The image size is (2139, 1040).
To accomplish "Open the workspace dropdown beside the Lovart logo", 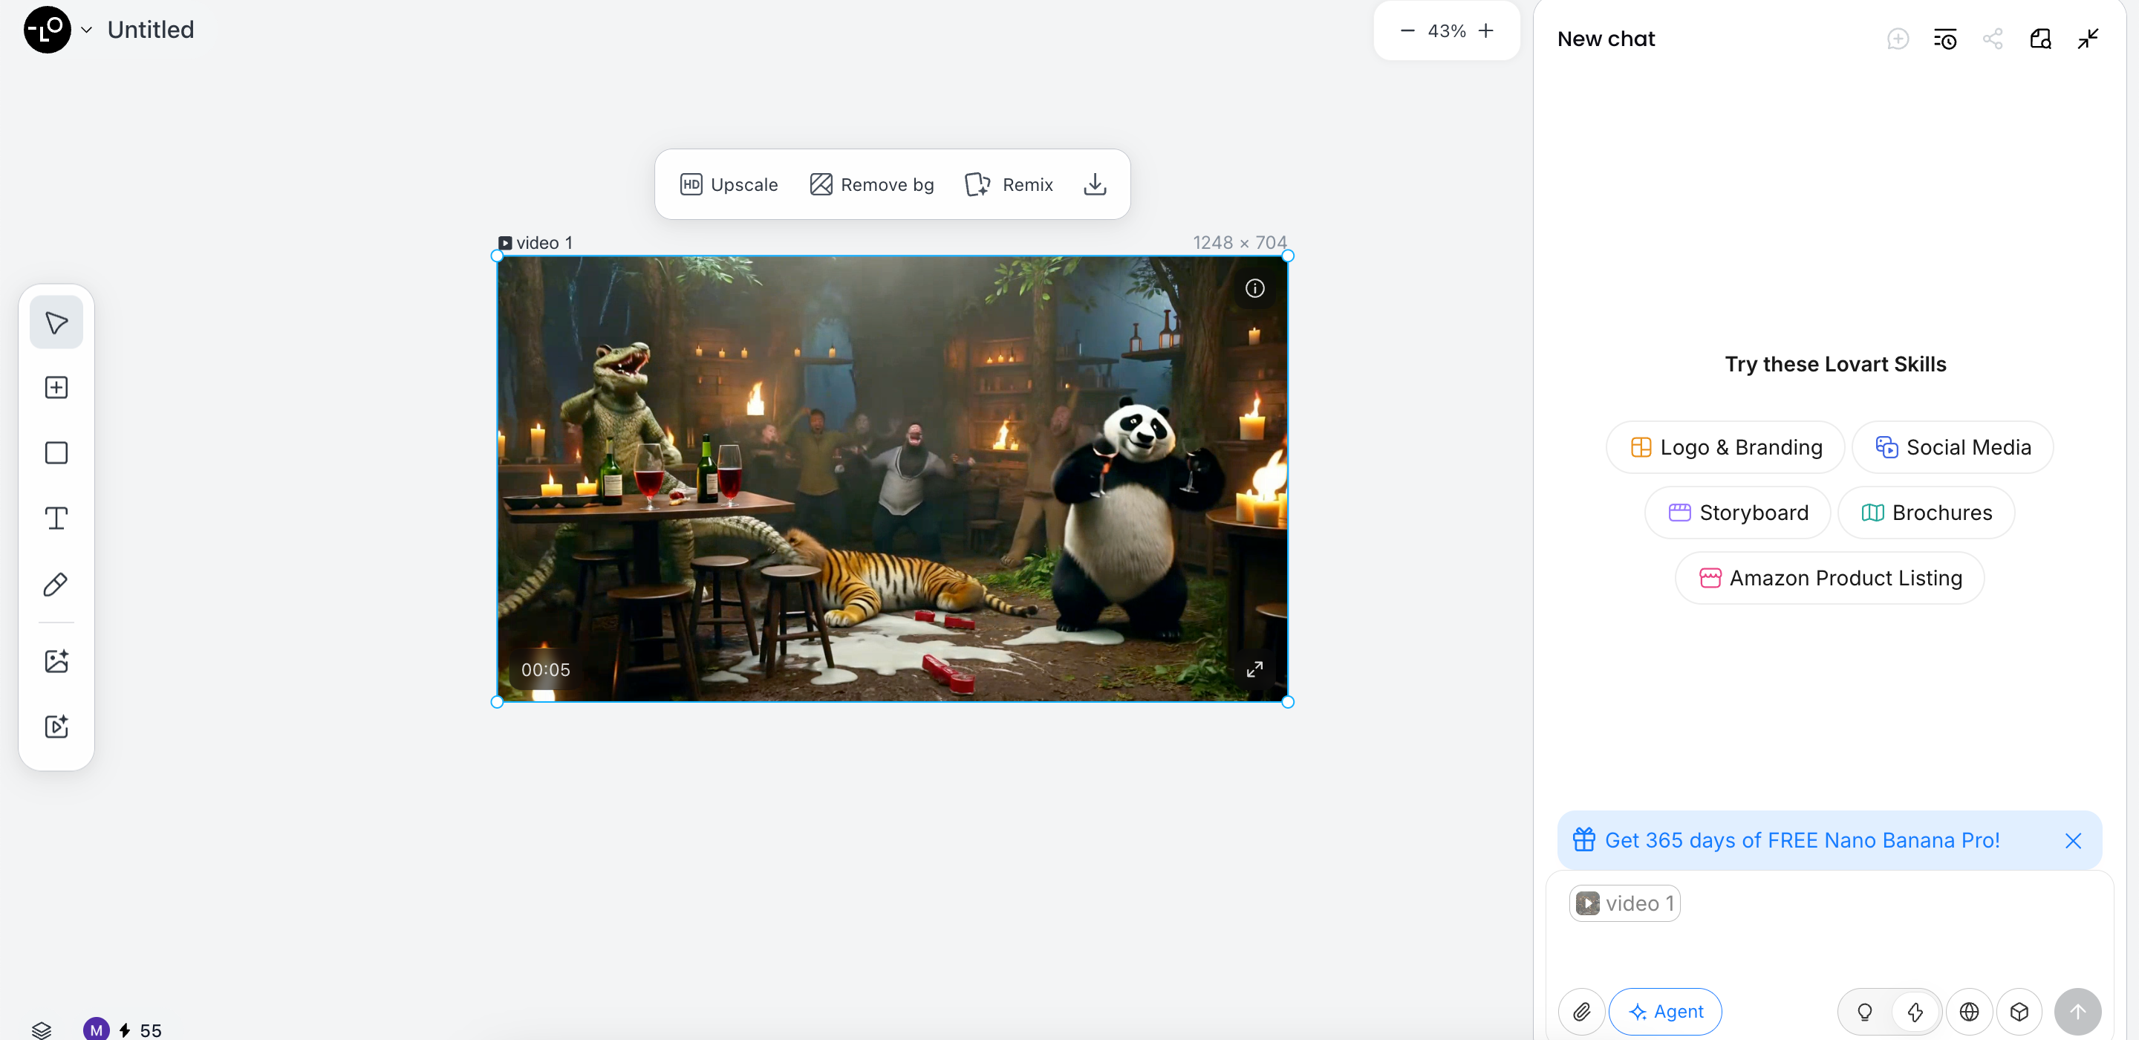I will coord(86,30).
